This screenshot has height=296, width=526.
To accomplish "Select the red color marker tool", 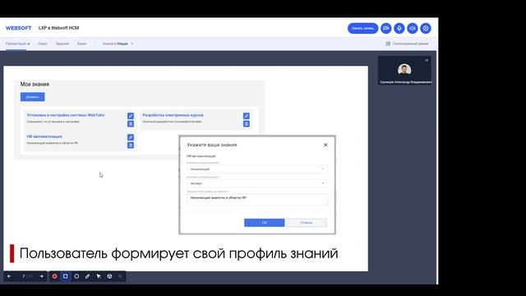I will point(55,276).
